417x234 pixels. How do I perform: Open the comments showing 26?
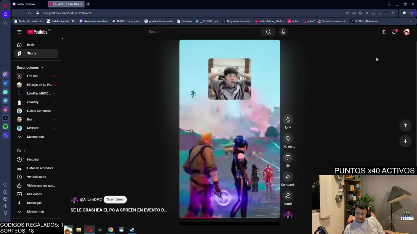[x=288, y=158]
